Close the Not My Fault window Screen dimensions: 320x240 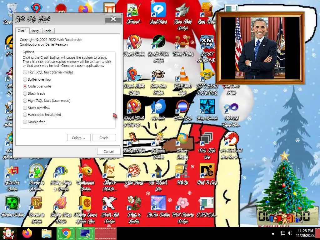tap(113, 19)
